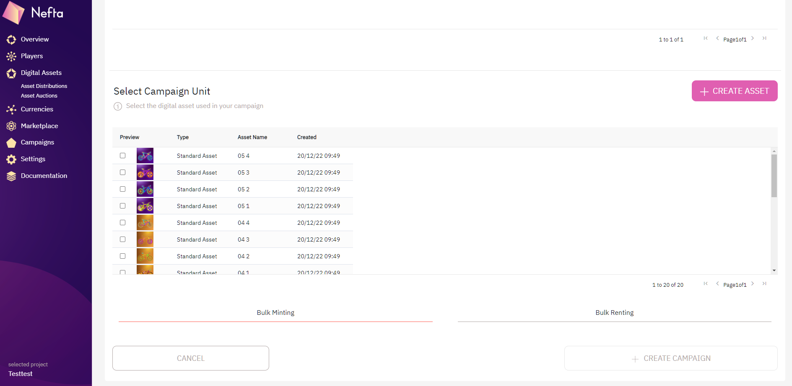The image size is (792, 386).
Task: Click the Marketplace sidebar icon
Action: [x=11, y=126]
